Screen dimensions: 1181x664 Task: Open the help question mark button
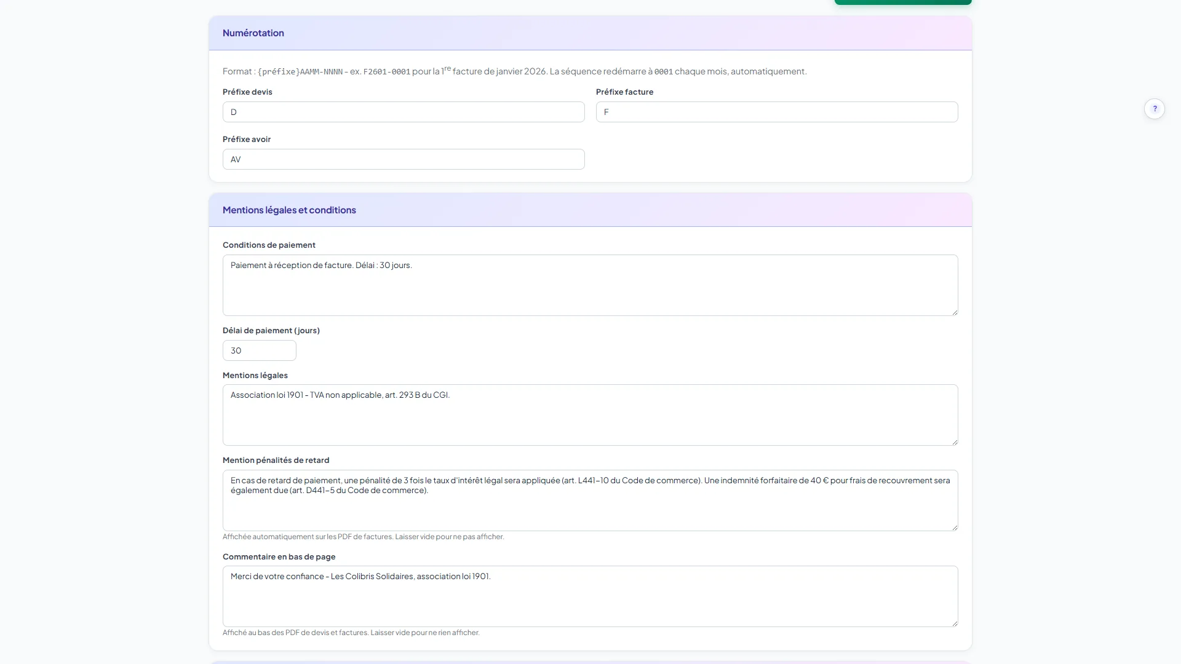1155,109
